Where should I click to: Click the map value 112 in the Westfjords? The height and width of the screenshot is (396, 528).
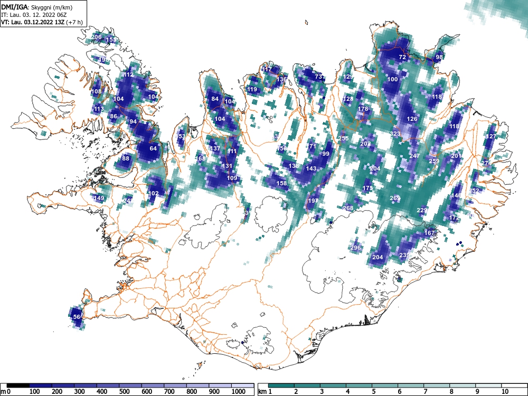click(128, 75)
